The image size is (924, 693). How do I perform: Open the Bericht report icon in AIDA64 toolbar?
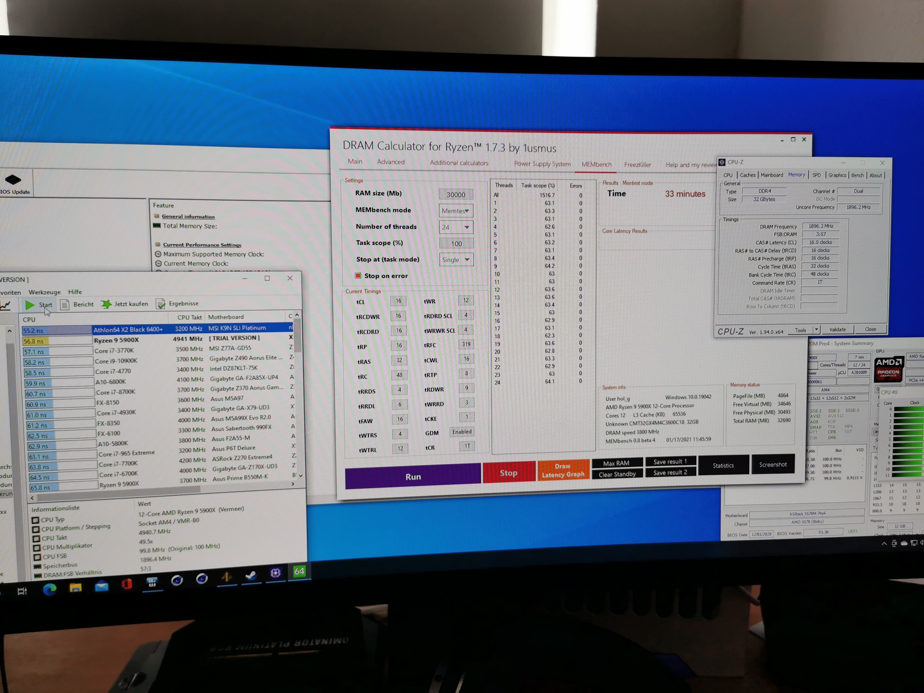pyautogui.click(x=65, y=304)
